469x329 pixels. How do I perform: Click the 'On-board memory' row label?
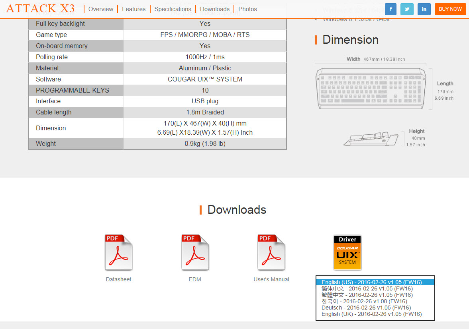coord(62,46)
